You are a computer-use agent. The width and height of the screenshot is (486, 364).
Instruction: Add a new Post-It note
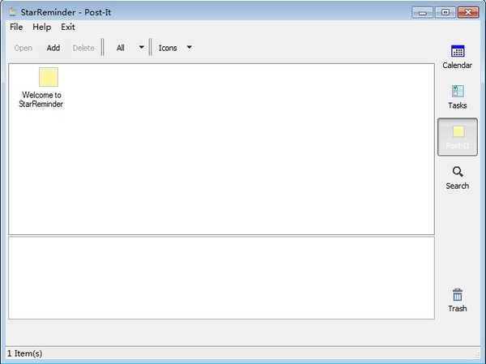coord(53,48)
